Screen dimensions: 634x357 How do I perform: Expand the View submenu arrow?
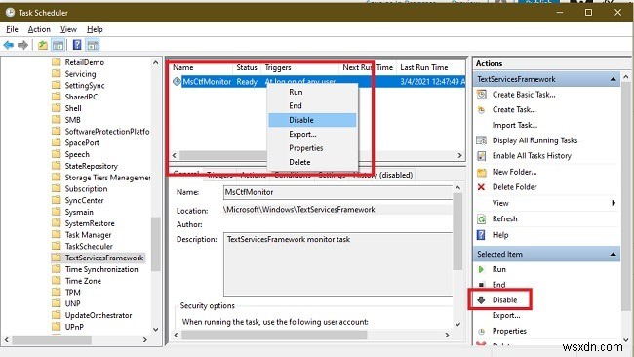point(614,203)
